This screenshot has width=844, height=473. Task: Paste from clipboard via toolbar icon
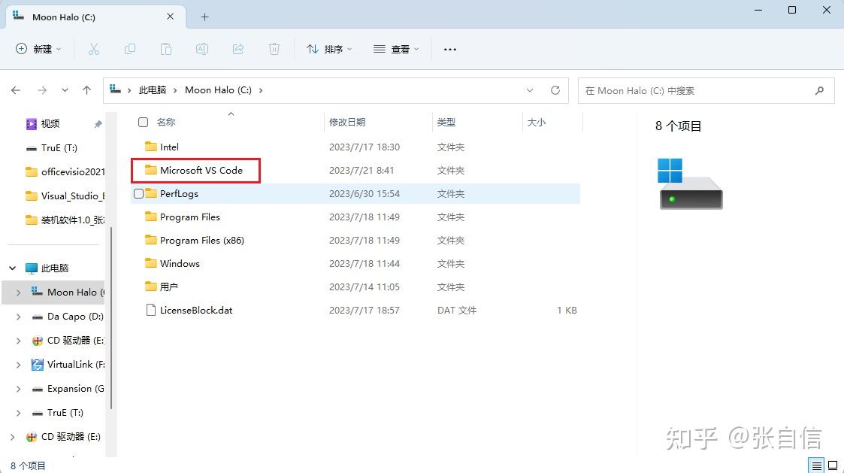(165, 49)
